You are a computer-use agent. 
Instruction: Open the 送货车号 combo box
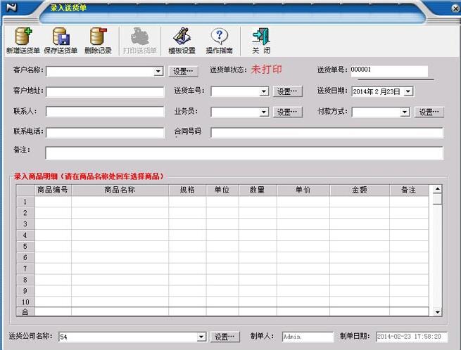[x=264, y=91]
